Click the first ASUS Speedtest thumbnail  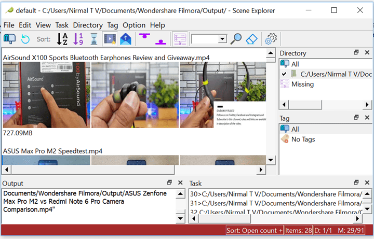click(x=46, y=160)
